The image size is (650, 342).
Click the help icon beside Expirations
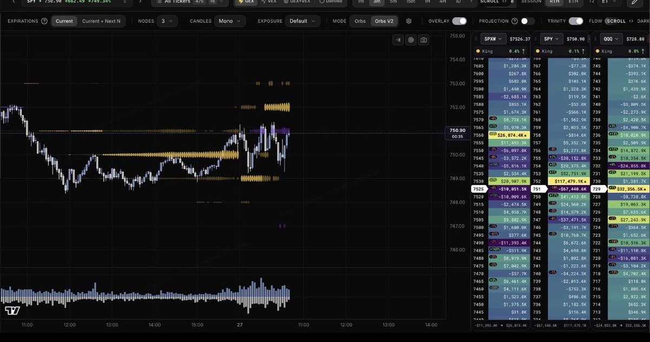(x=44, y=21)
